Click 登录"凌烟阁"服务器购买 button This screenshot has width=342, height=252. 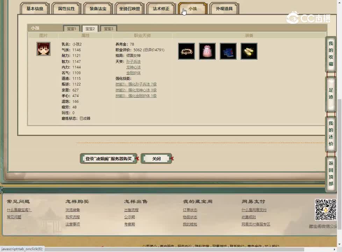point(108,158)
